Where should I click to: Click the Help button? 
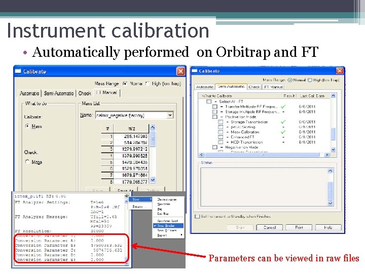click(328, 227)
